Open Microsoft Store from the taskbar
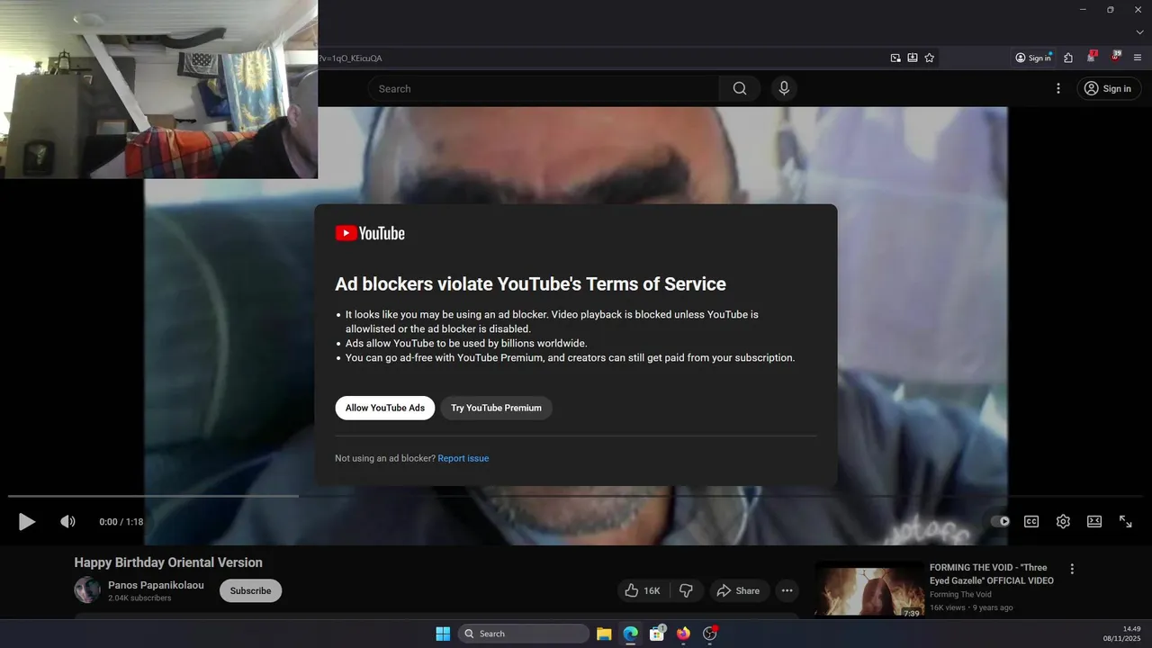 click(x=657, y=634)
